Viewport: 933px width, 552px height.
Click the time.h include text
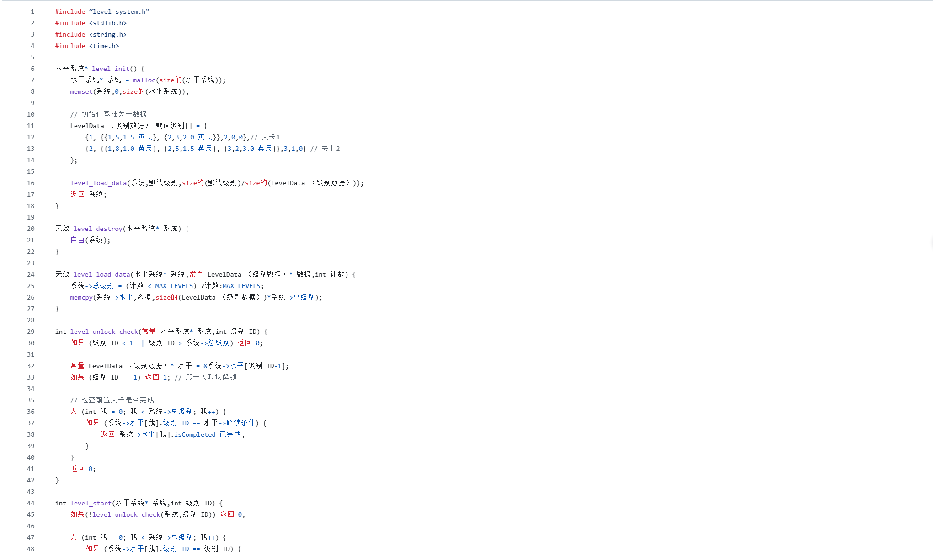[x=104, y=46]
